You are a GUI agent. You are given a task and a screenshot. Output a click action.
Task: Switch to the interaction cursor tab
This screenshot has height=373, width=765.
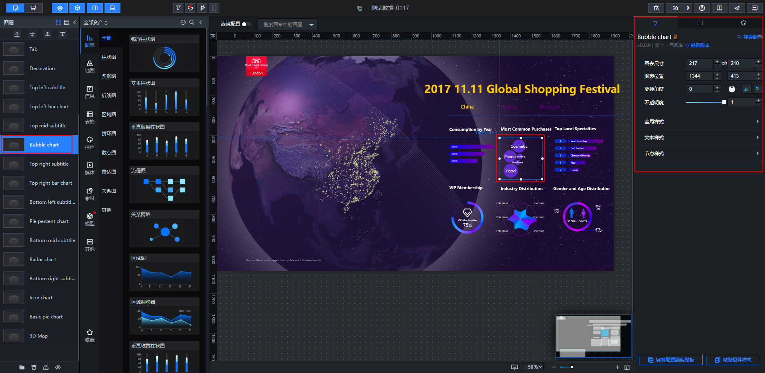click(743, 23)
